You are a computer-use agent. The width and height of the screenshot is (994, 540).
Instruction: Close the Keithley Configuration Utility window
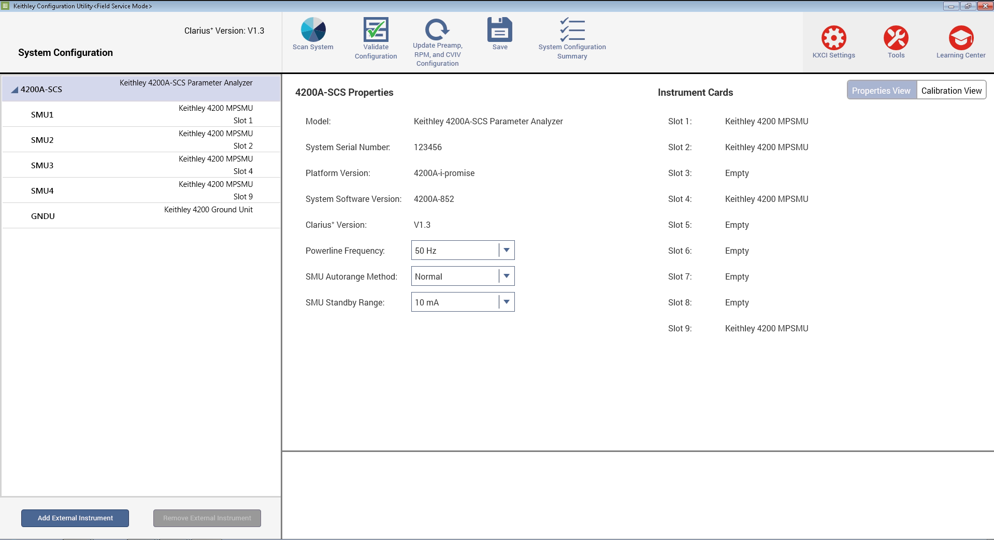pyautogui.click(x=985, y=6)
